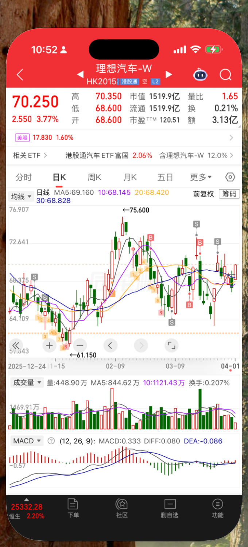Tap the 61.150 low price marker
Viewport: 248px width, 547px height.
83,355
